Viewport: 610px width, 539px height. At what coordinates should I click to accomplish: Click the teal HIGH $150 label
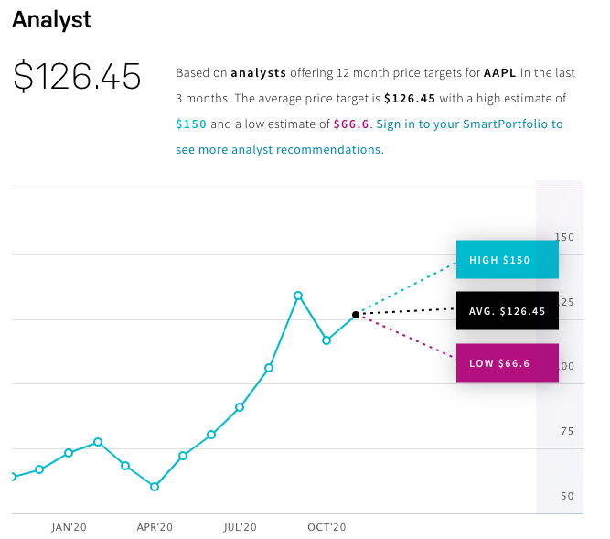(507, 260)
